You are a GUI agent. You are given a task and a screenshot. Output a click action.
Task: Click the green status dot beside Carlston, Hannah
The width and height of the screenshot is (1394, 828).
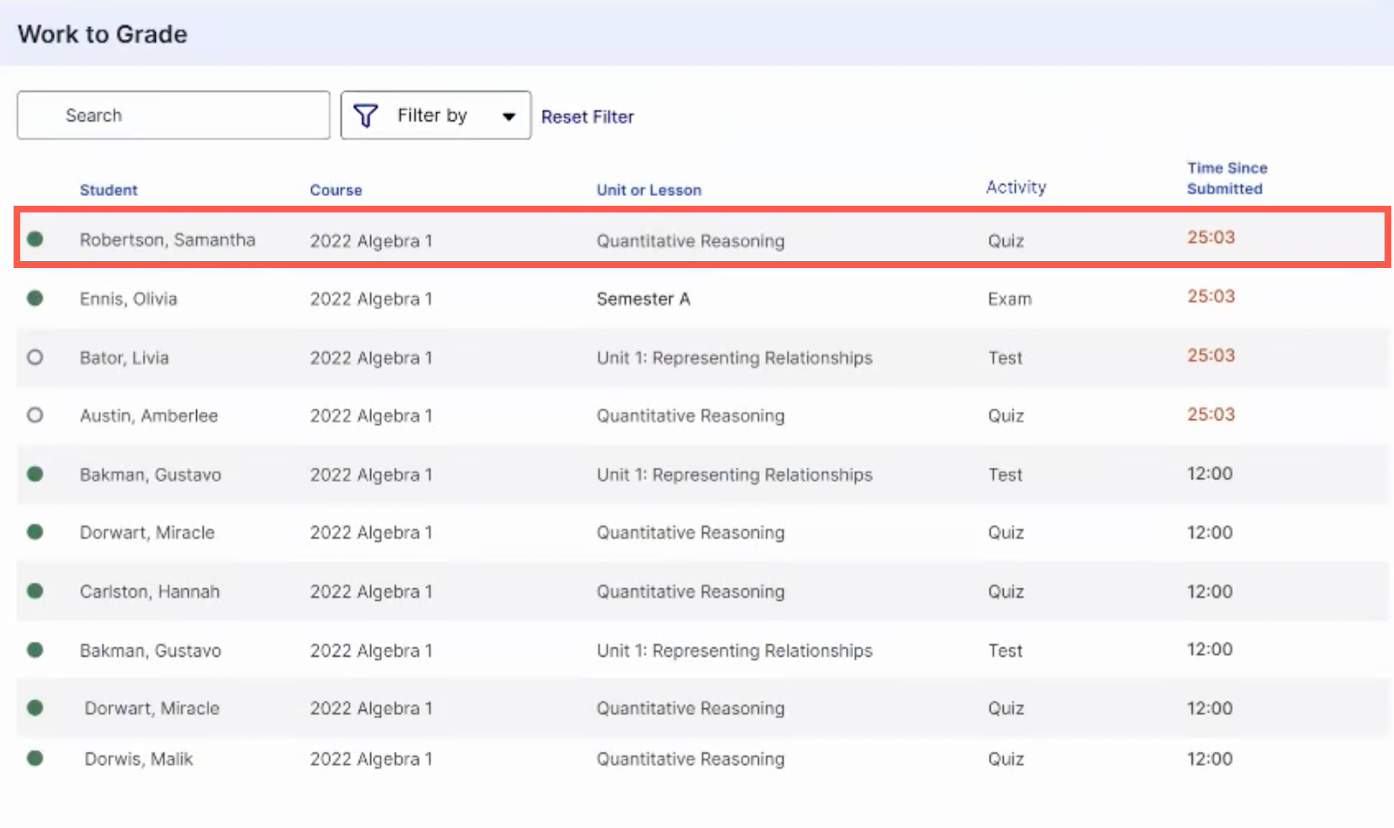click(x=36, y=591)
